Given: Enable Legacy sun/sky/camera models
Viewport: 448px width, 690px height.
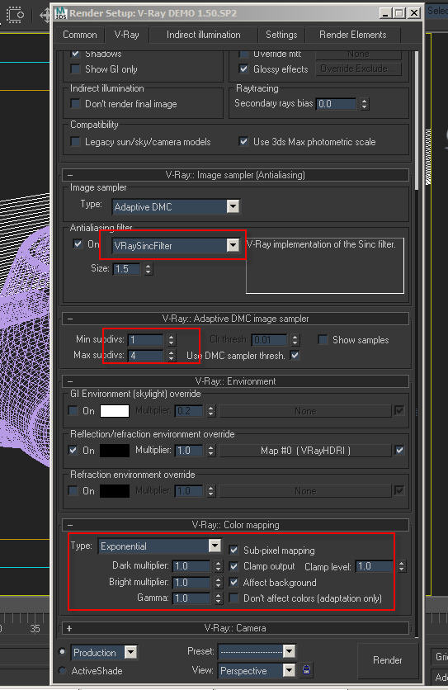Looking at the screenshot, I should click(76, 142).
